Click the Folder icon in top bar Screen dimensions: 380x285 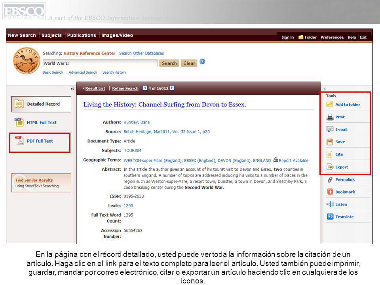[301, 37]
